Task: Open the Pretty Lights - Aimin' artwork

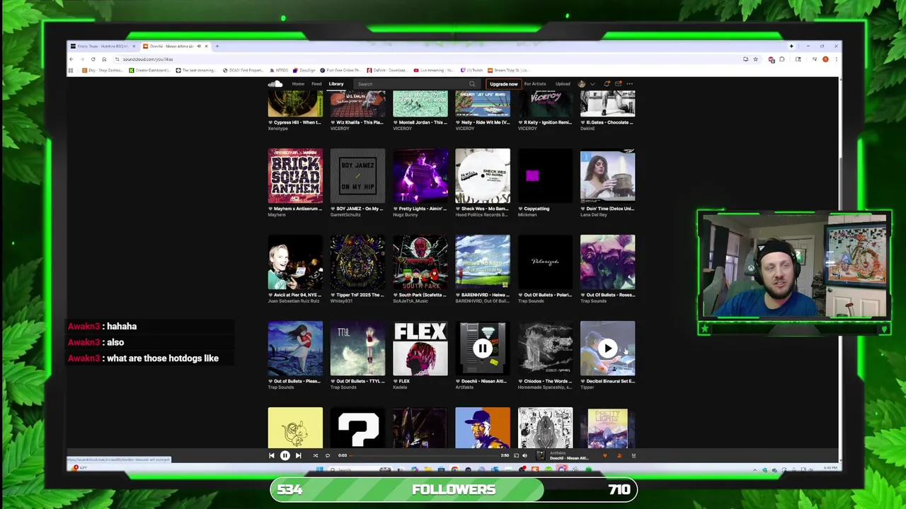Action: click(x=420, y=175)
